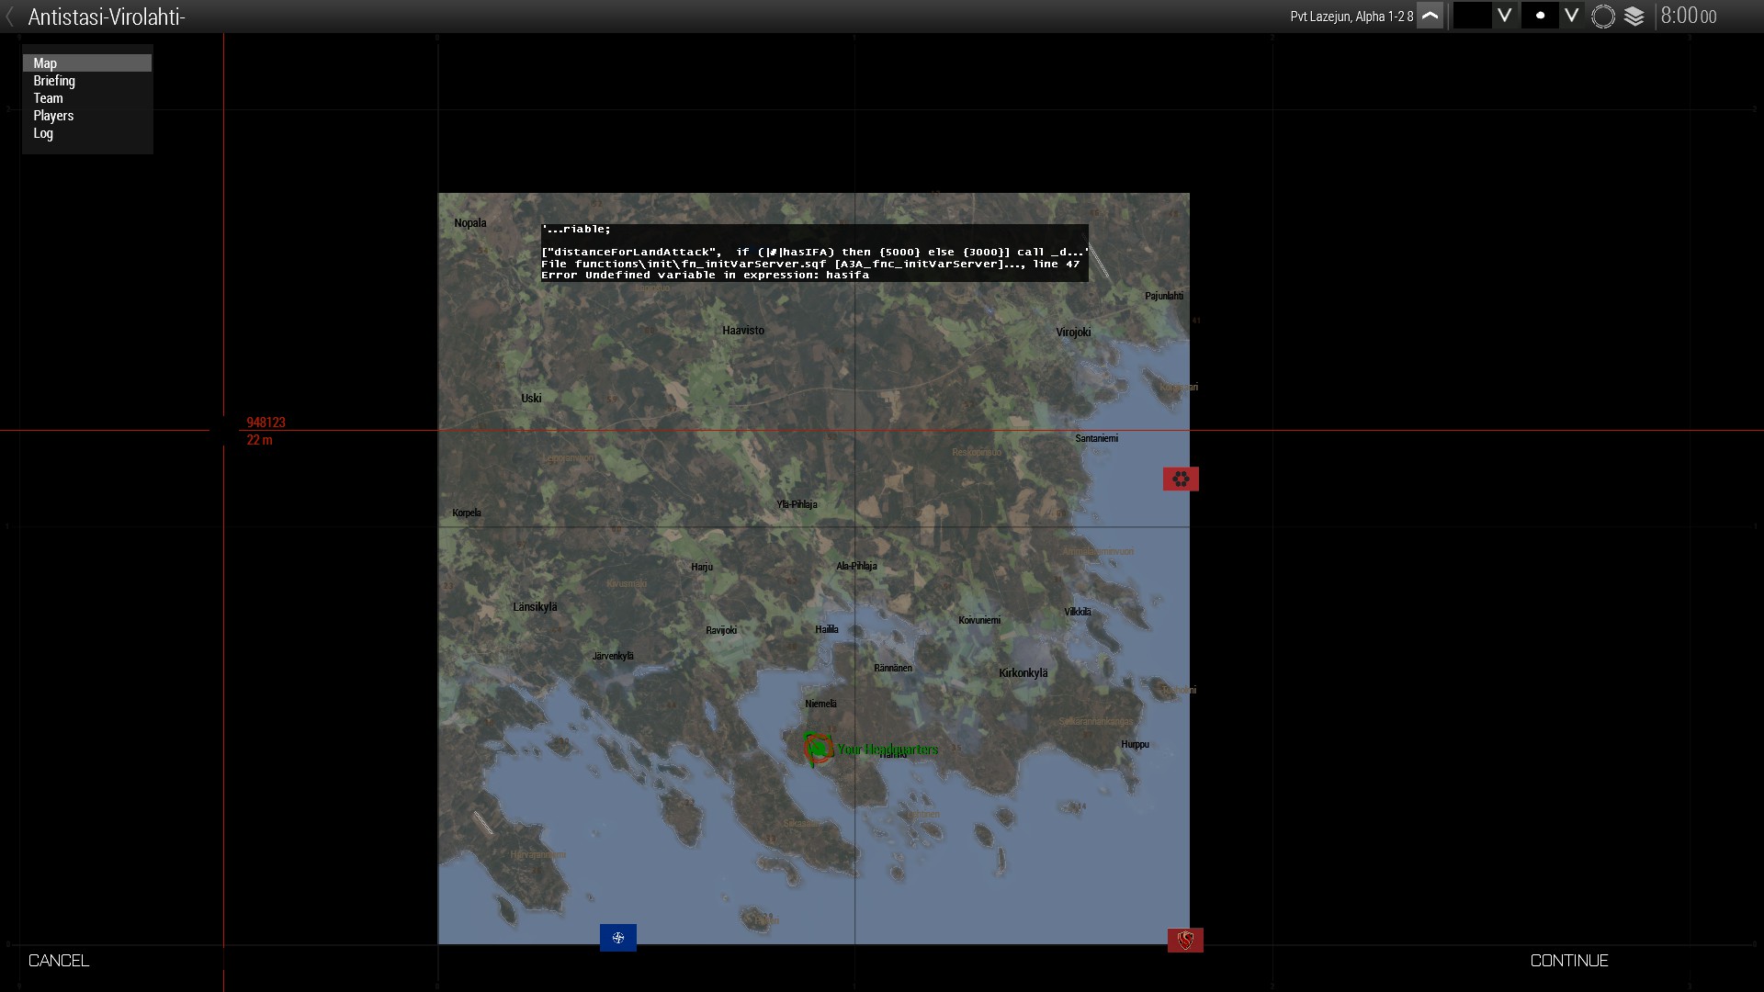Viewport: 1764px width, 992px height.
Task: Open the second V dropdown beside the dot channel
Action: coord(1573,16)
